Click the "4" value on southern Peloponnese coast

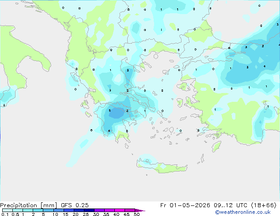[x=109, y=131]
